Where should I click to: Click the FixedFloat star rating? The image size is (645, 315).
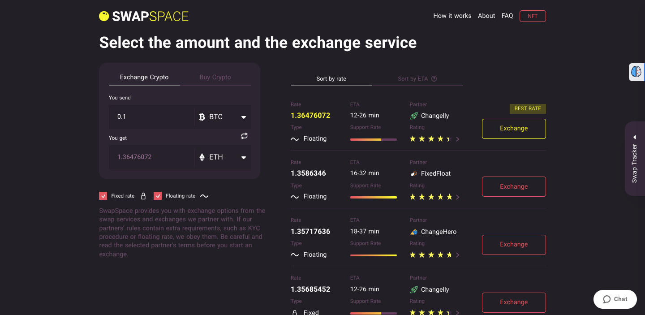pyautogui.click(x=431, y=197)
